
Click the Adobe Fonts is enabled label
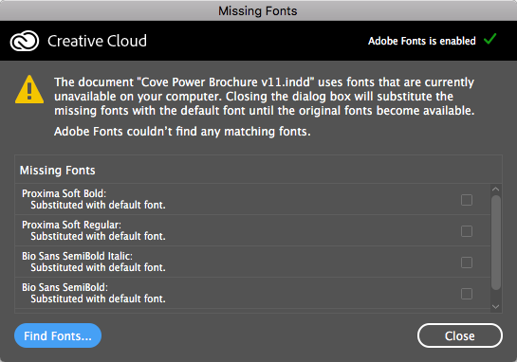422,41
